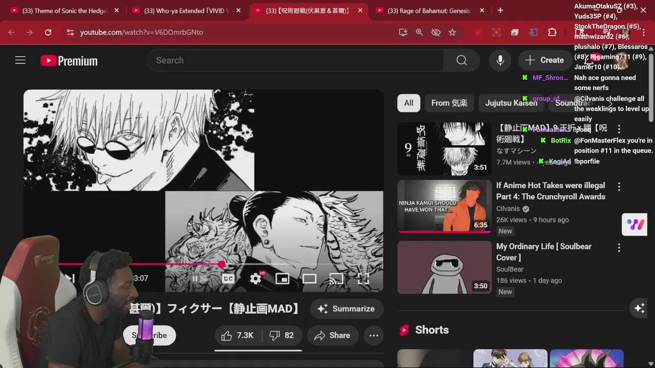This screenshot has height=368, width=655.
Task: Open options for 静止画MAD recommended video
Action: [x=619, y=129]
